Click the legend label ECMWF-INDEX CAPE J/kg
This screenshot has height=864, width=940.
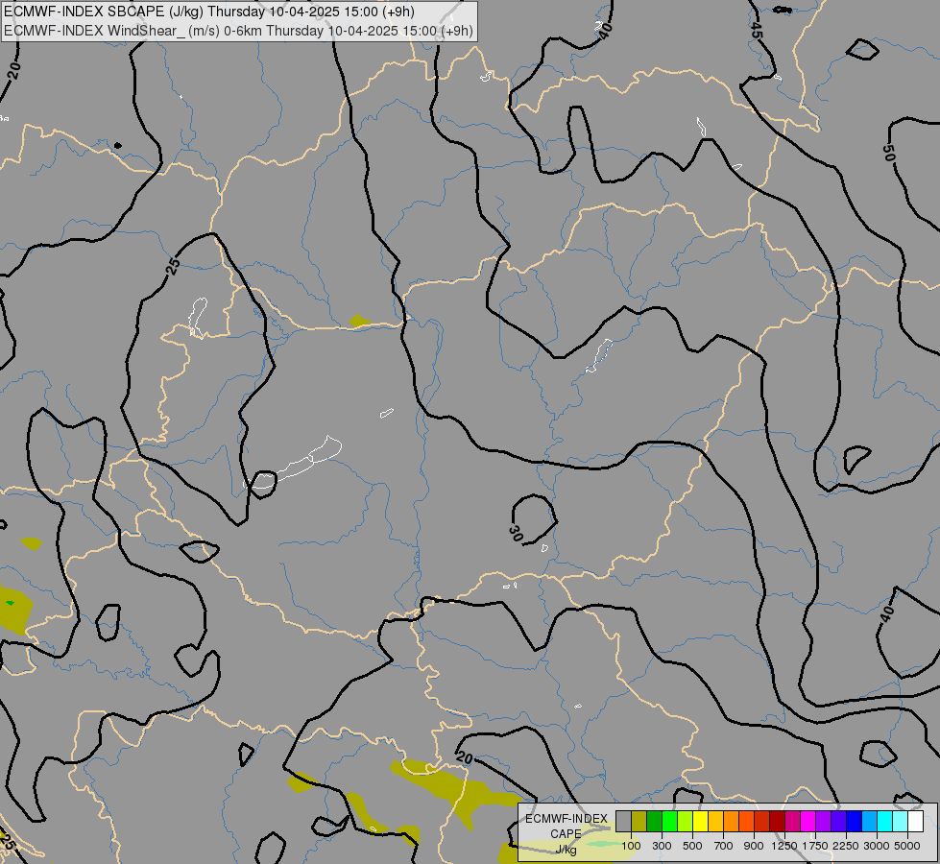pyautogui.click(x=566, y=834)
